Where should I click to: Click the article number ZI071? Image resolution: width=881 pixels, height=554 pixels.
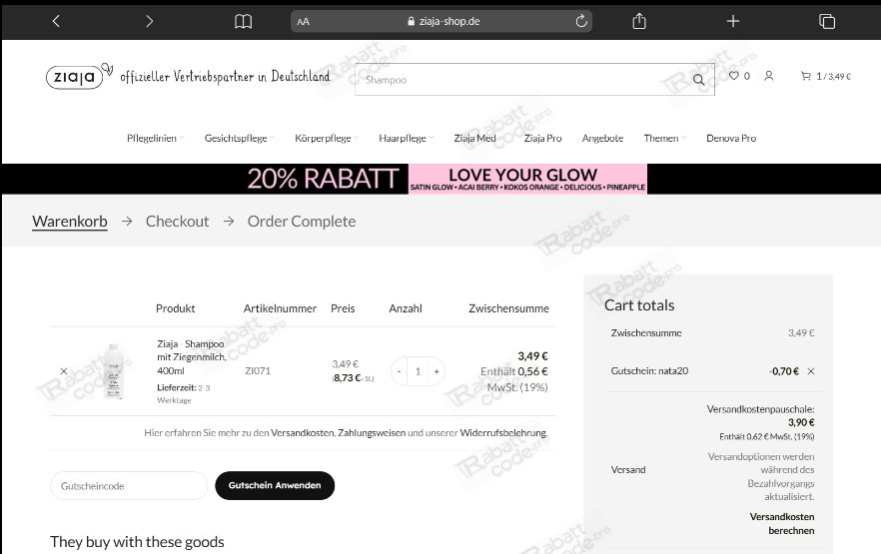[x=258, y=371]
